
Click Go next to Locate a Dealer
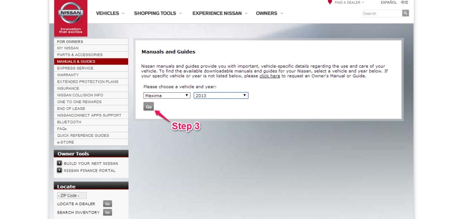pyautogui.click(x=107, y=204)
